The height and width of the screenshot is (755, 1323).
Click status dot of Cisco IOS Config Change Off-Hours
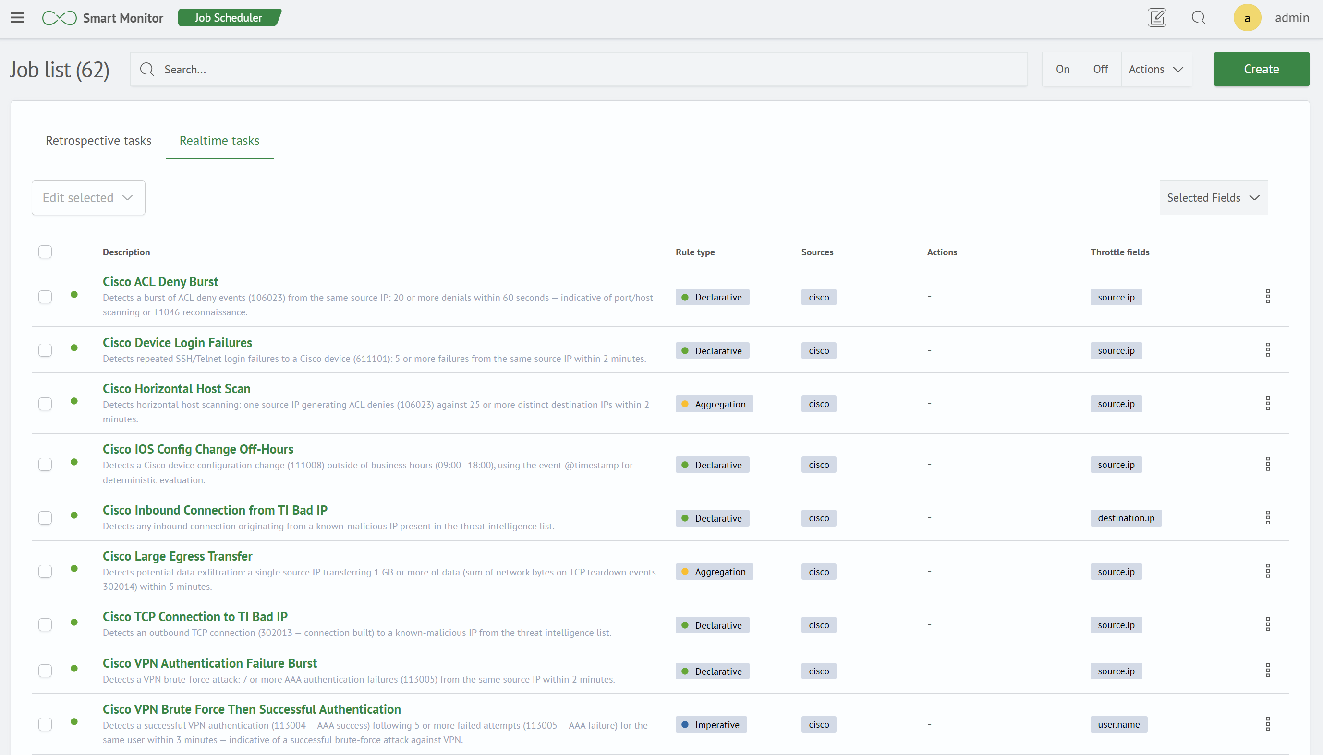(x=74, y=462)
